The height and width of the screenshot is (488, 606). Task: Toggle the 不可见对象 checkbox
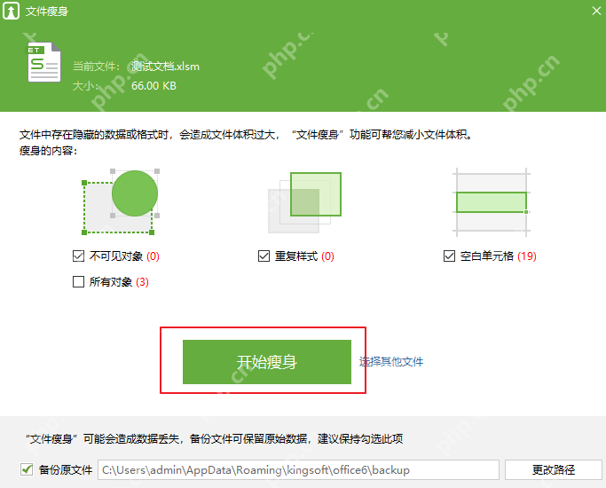tap(78, 256)
